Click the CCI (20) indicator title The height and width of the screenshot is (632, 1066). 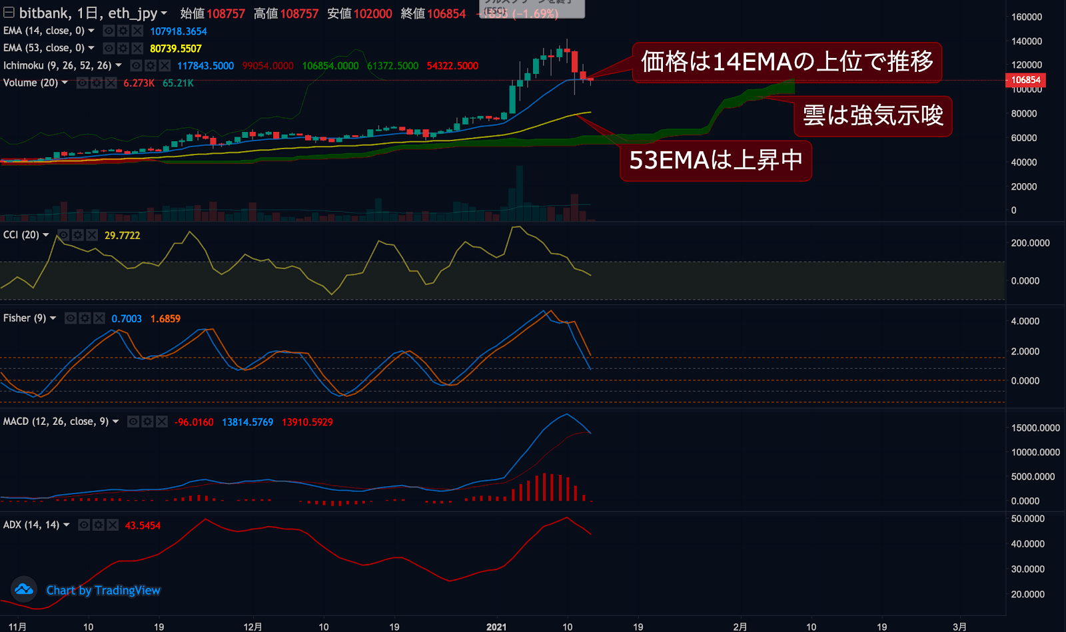21,235
